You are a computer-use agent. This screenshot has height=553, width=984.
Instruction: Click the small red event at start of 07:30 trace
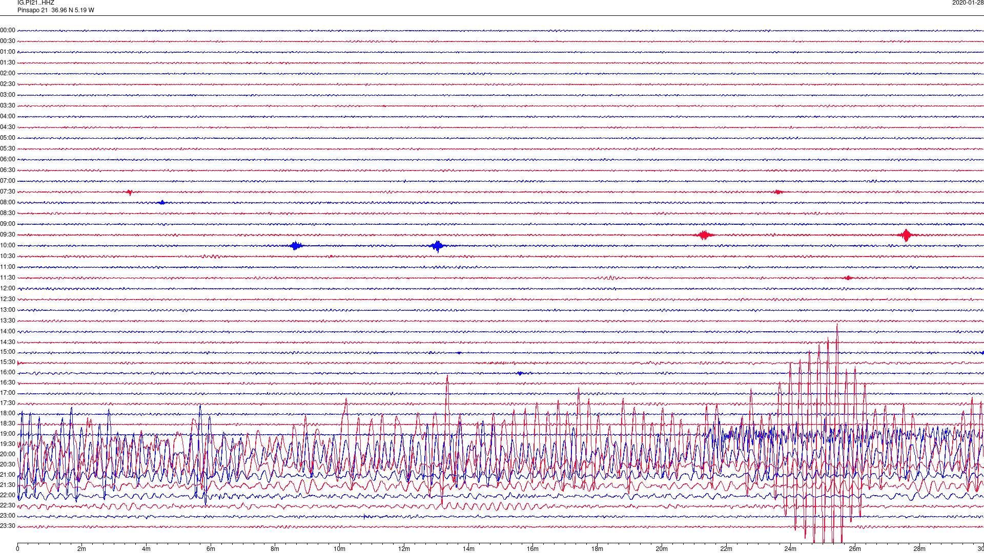(x=130, y=193)
